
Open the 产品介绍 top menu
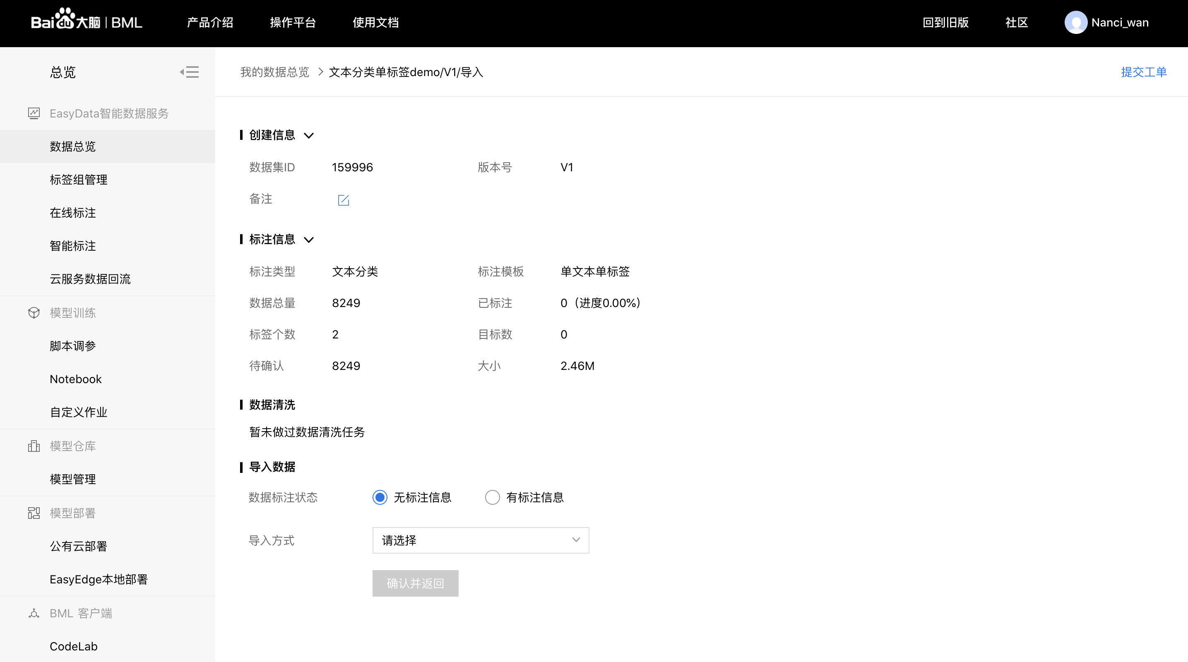click(x=210, y=23)
